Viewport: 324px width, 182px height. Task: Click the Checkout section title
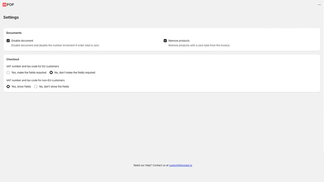click(13, 59)
